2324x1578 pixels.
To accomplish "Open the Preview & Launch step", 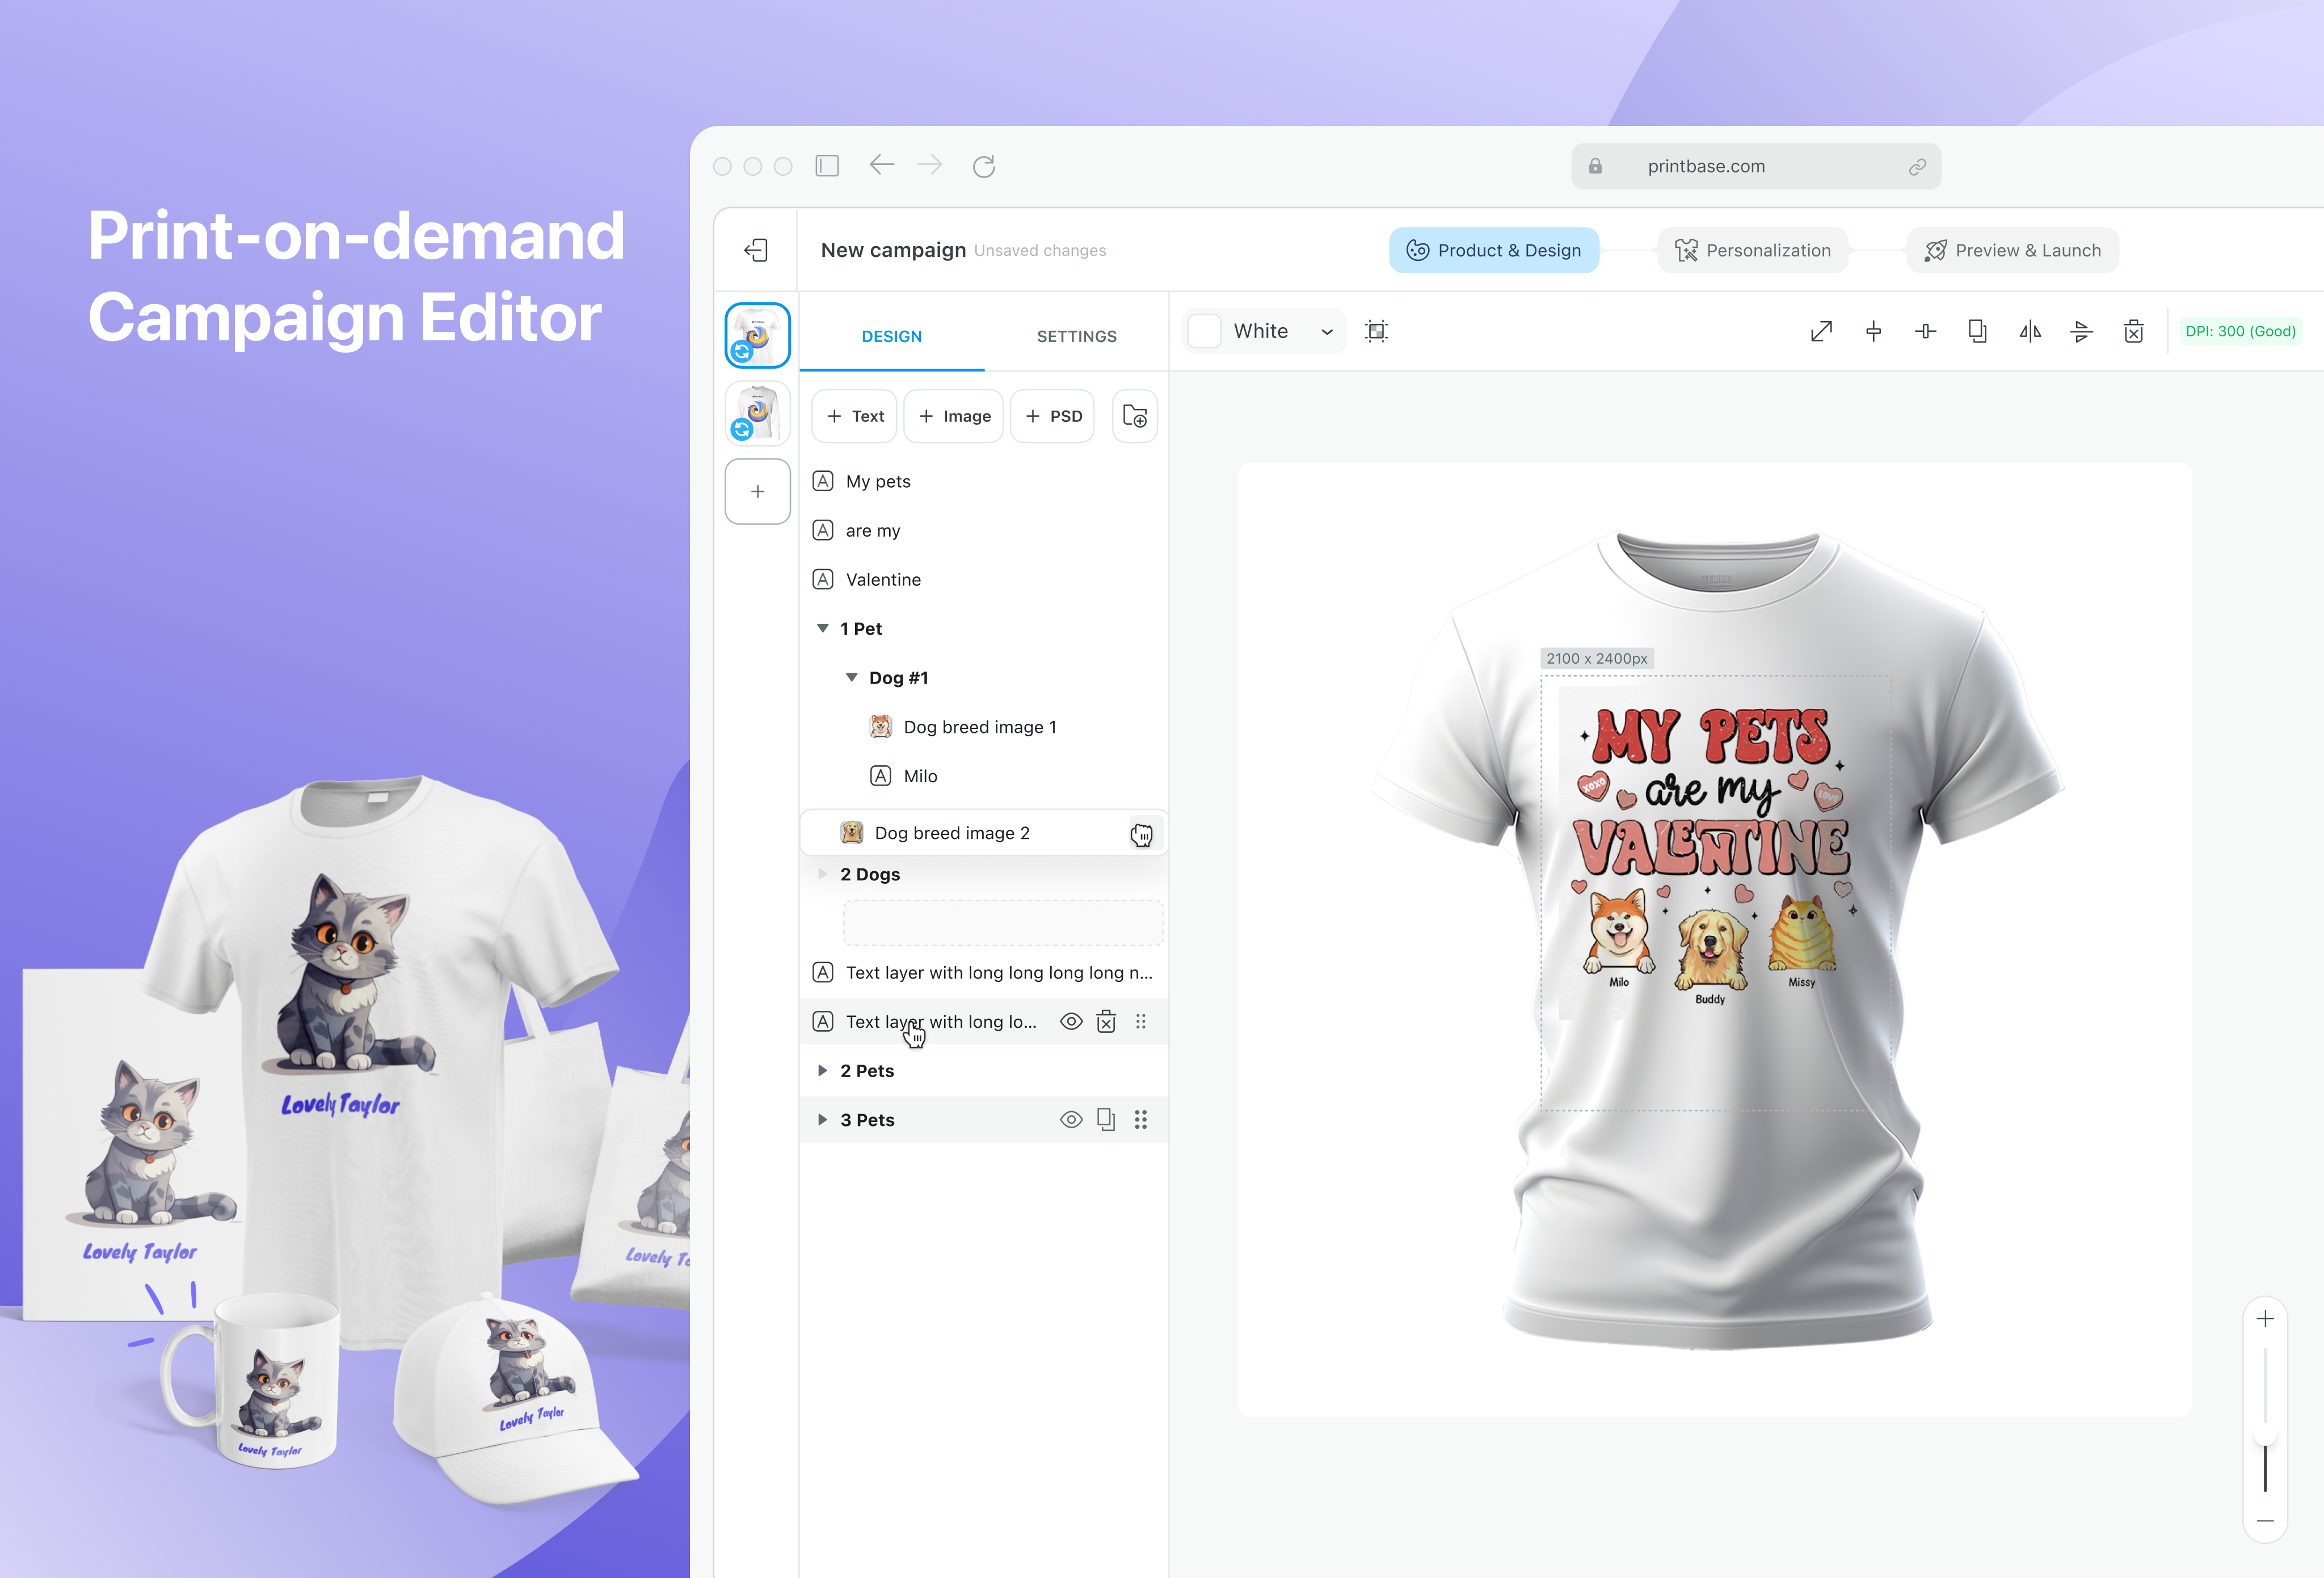I will click(2013, 250).
